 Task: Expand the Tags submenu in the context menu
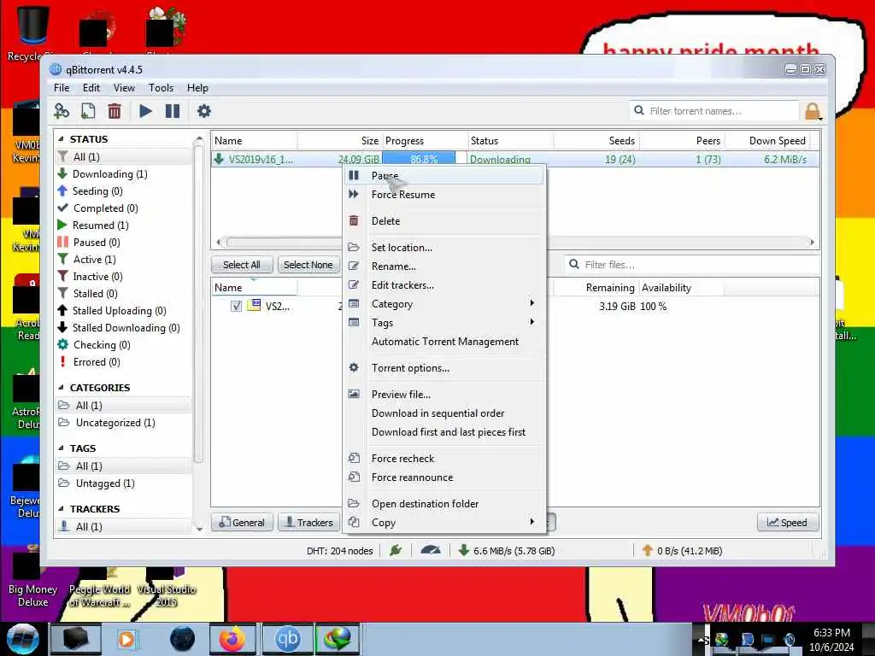tap(444, 322)
